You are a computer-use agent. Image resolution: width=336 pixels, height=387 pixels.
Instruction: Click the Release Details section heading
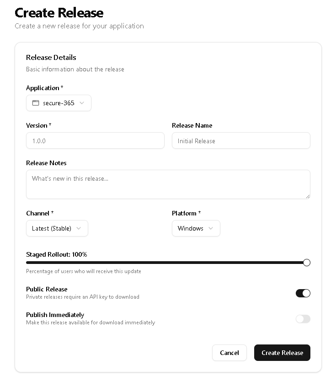click(51, 58)
